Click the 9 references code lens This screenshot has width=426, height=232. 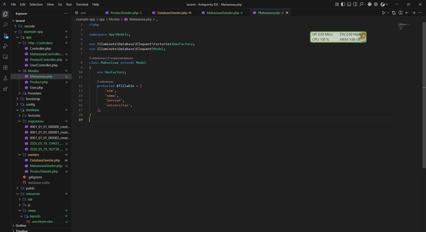[x=97, y=58]
